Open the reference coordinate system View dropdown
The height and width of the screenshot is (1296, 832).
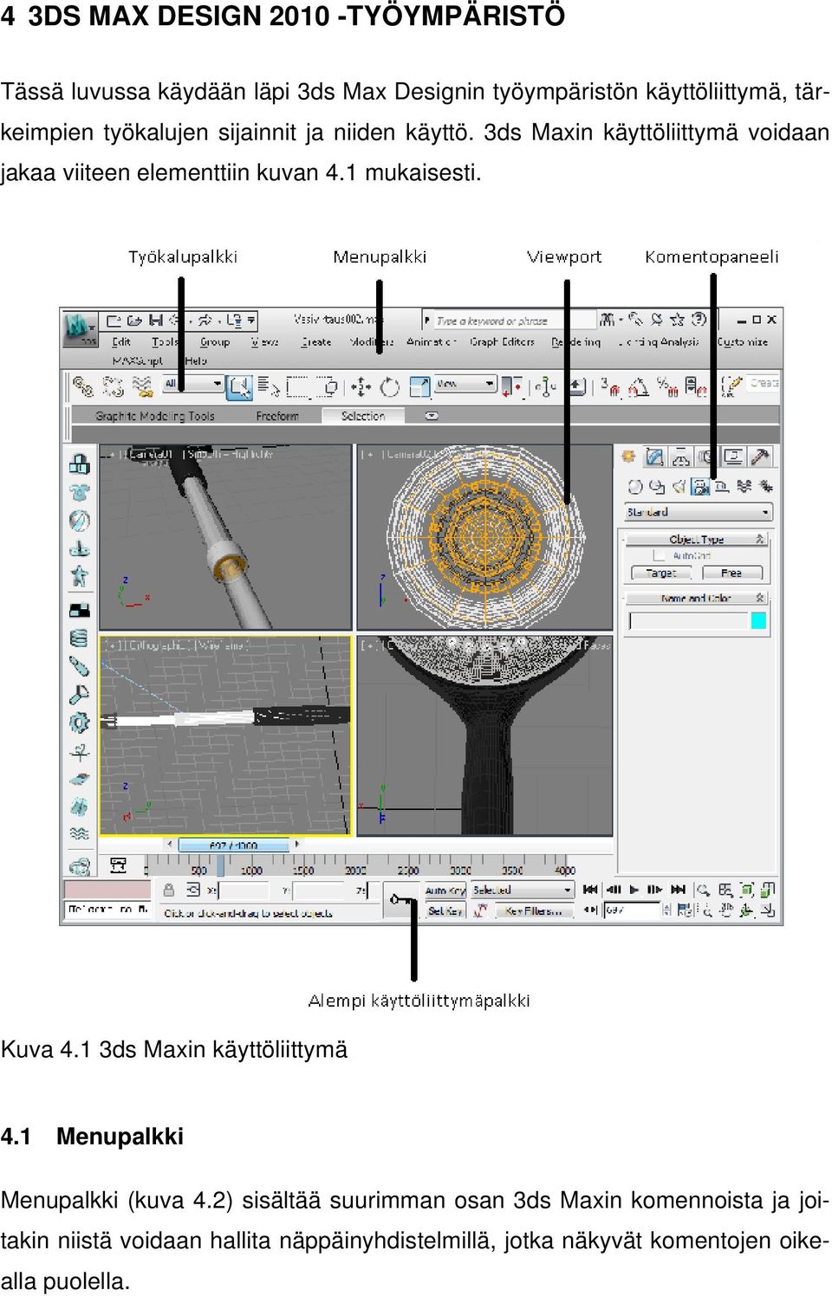pyautogui.click(x=465, y=384)
